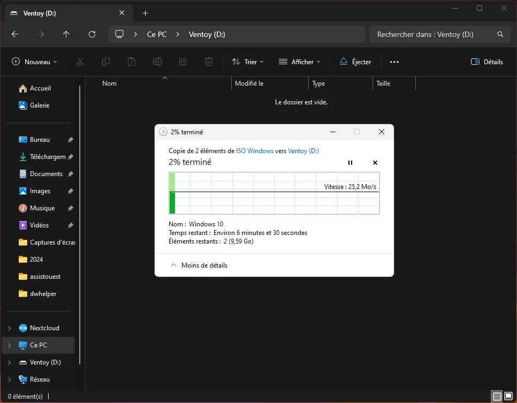This screenshot has height=403, width=517.
Task: Click the Copy icon in toolbar
Action: [x=106, y=62]
